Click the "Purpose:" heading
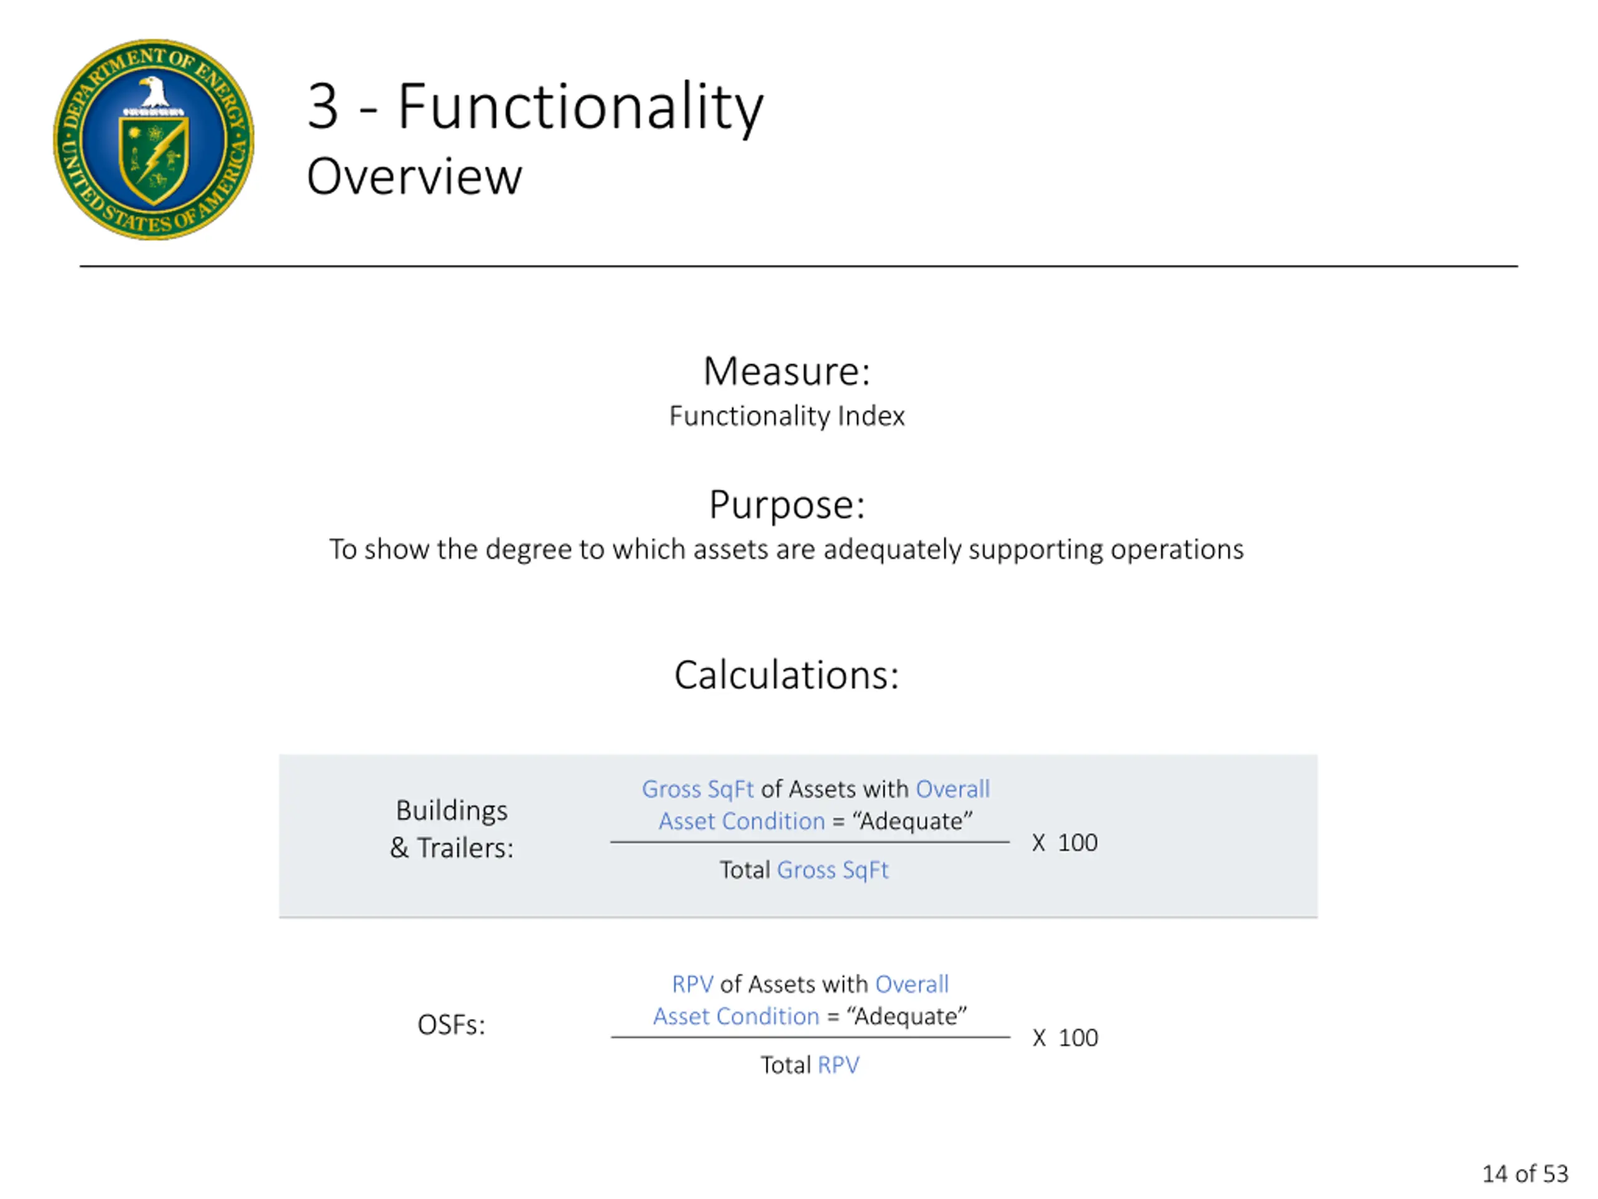 [x=787, y=505]
